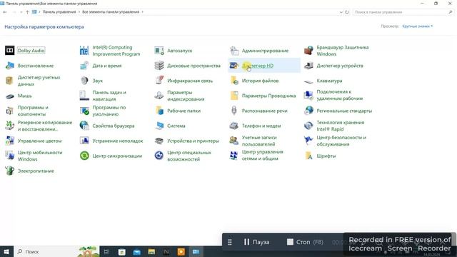The height and width of the screenshot is (257, 457).
Task: Click the Электропитание icon
Action: [9, 171]
